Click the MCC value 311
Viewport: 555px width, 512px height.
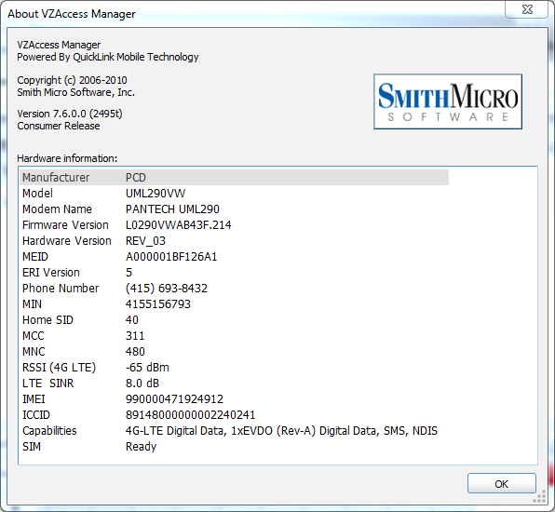[x=135, y=336]
